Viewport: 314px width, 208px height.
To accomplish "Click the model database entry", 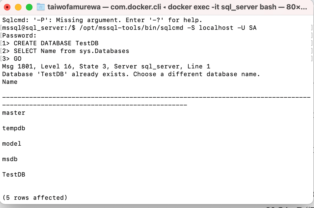I will pyautogui.click(x=11, y=143).
